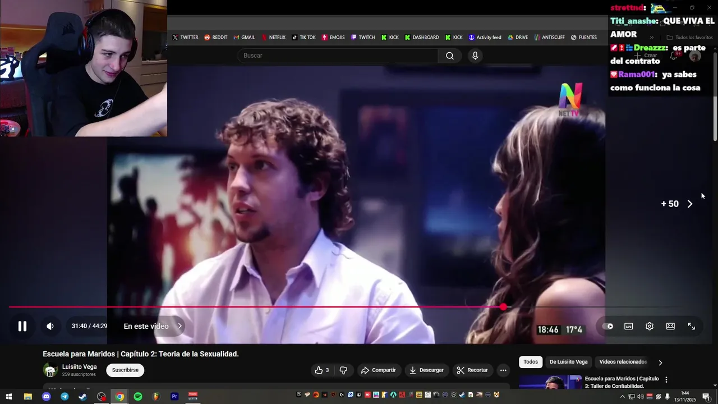The image size is (718, 404).
Task: Open Voicemeeter from taskbar
Action: 193,397
